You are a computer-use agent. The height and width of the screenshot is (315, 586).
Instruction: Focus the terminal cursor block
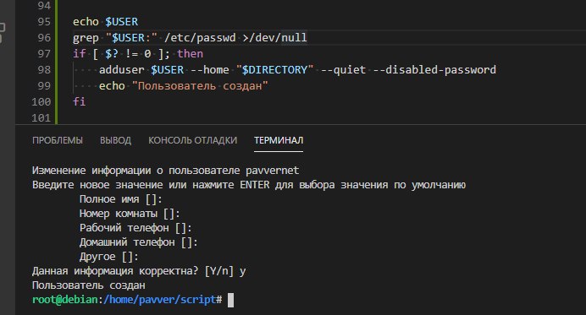point(230,300)
